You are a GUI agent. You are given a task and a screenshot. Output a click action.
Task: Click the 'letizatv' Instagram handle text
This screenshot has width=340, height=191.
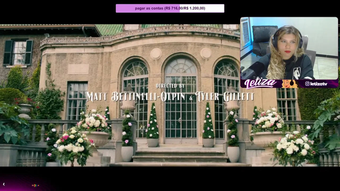coord(319,84)
